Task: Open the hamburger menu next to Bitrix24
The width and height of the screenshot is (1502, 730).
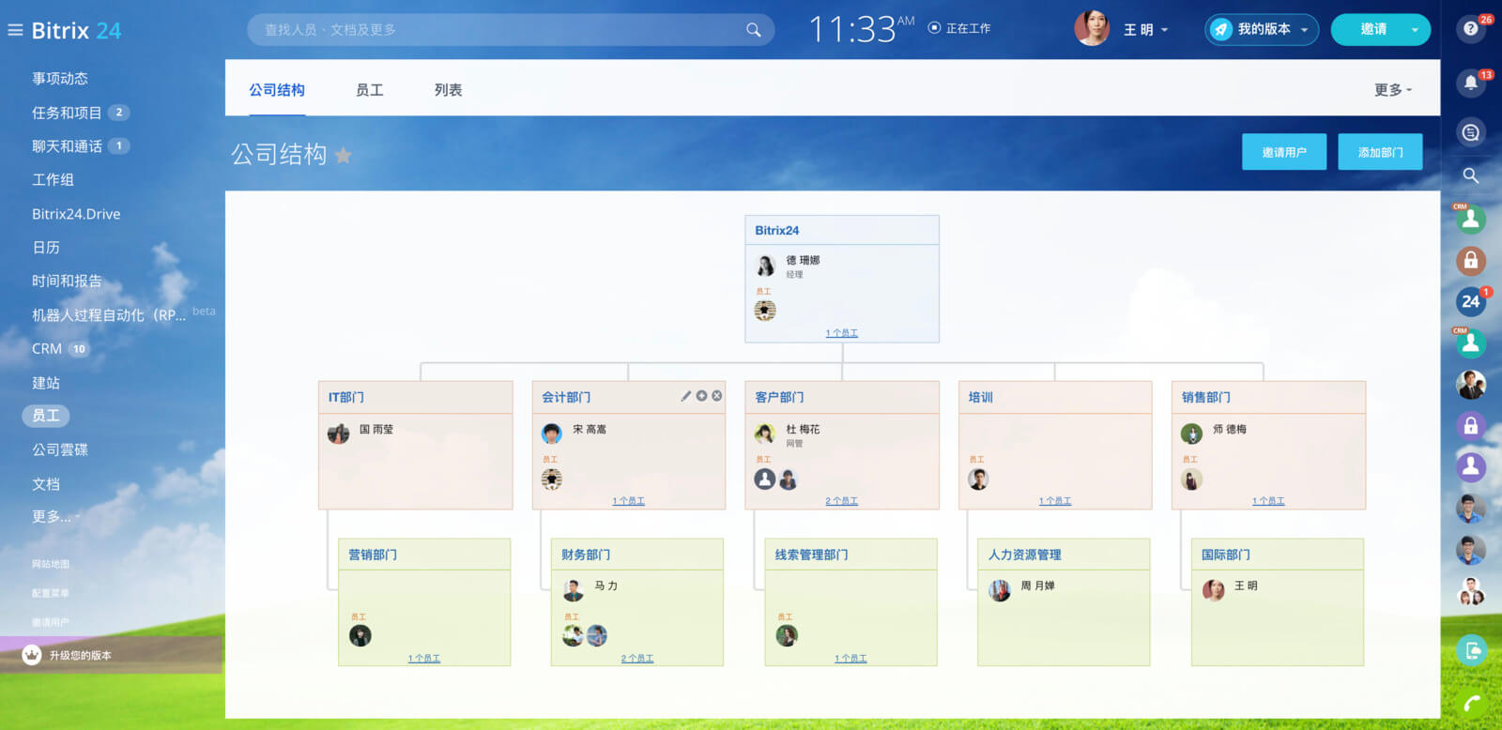Action: coord(15,30)
